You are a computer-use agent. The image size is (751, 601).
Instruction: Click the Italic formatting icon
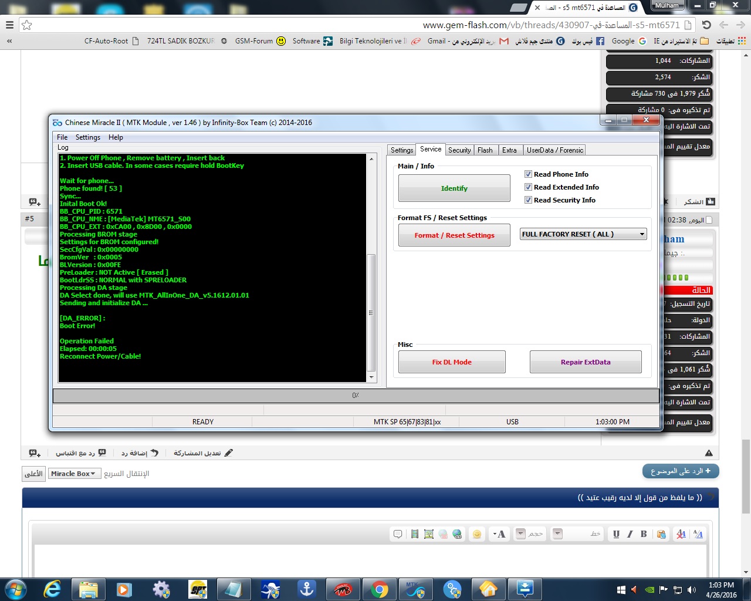630,534
